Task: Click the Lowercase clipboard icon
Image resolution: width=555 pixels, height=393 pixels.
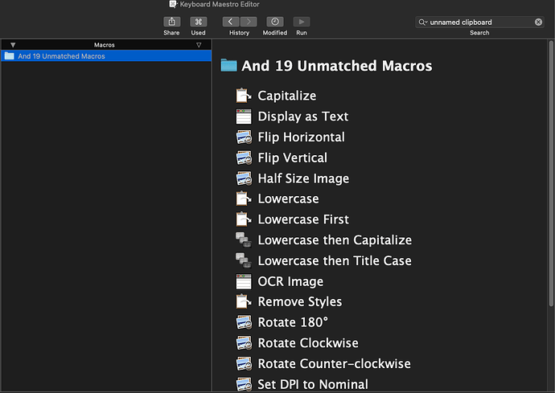Action: [x=244, y=199]
